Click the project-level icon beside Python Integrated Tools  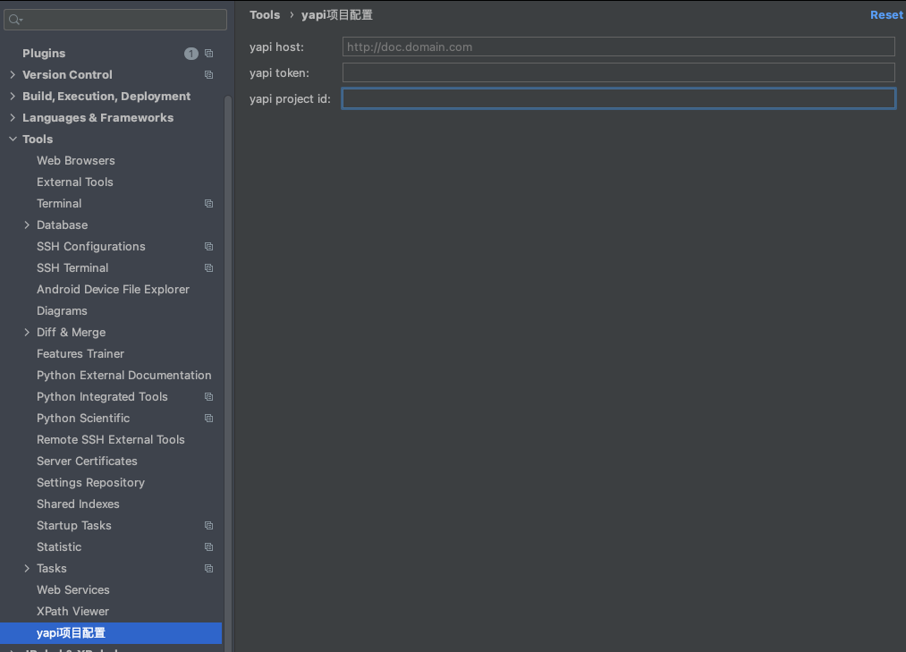point(209,397)
